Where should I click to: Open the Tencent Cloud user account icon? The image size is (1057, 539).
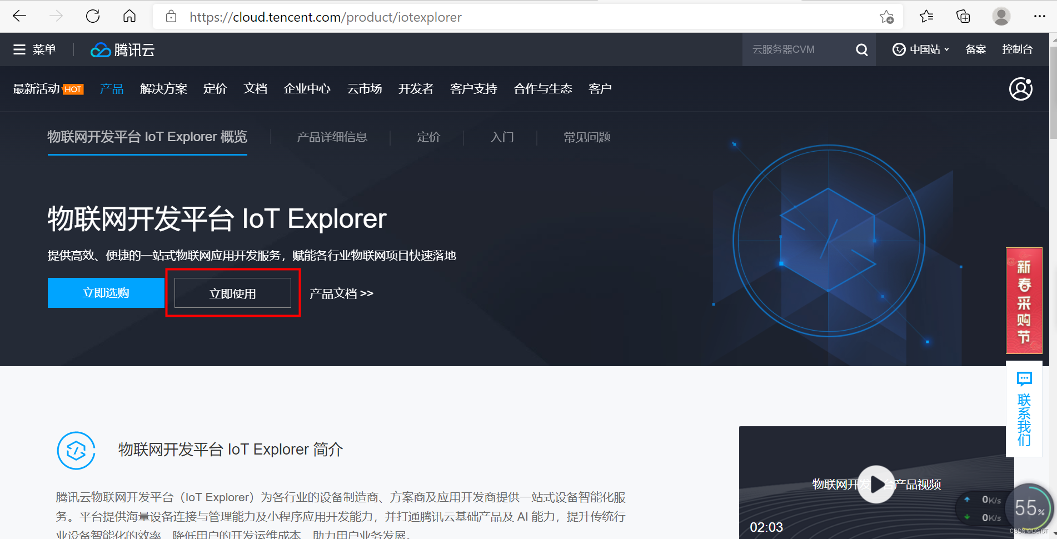(x=1021, y=89)
